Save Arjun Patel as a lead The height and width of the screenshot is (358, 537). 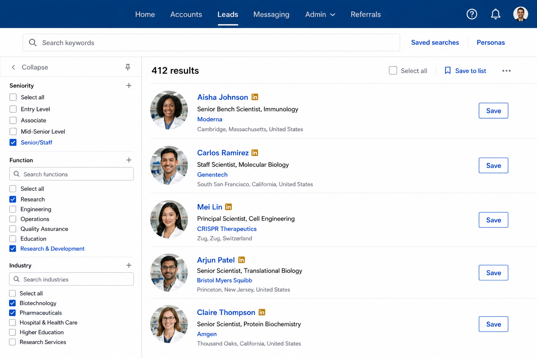tap(493, 273)
